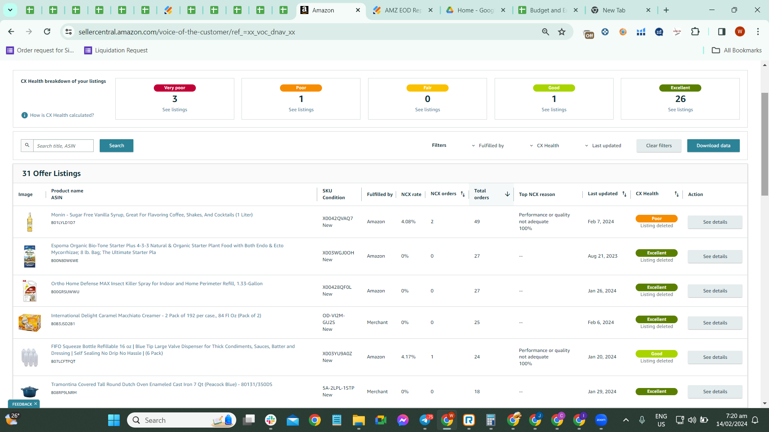Screen dimensions: 769x432
Task: Sort by Total orders descending arrow
Action: click(507, 194)
